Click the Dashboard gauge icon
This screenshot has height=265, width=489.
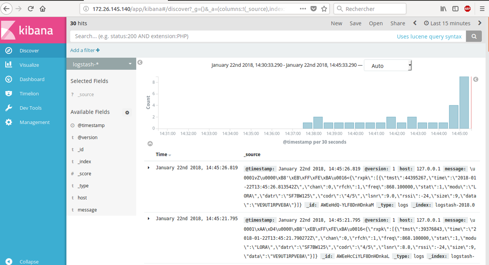point(9,79)
